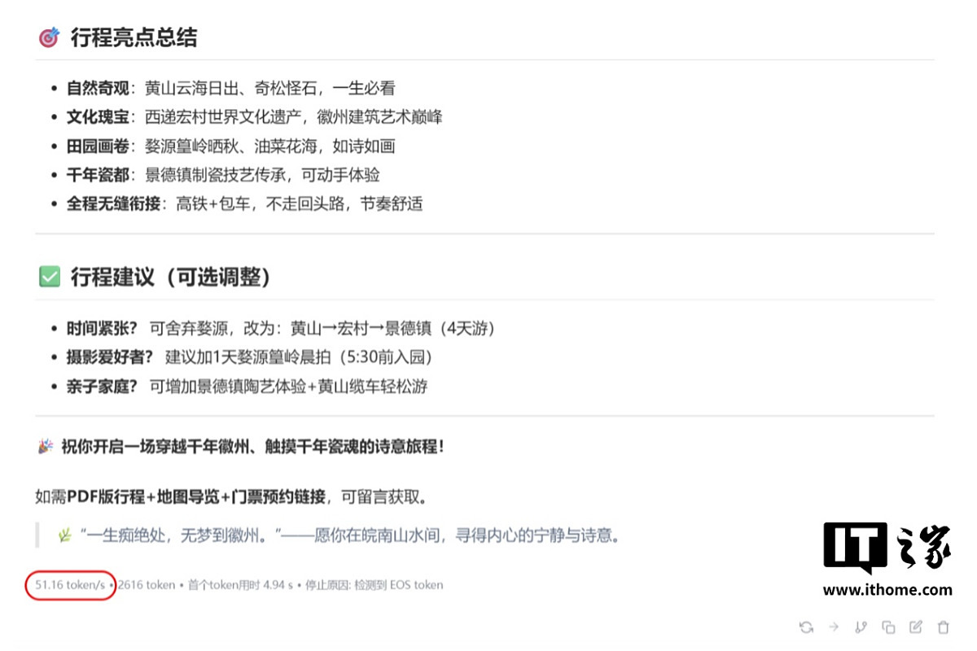
Task: Click the 首个token用时 4.94 s statistic
Action: [x=239, y=584]
